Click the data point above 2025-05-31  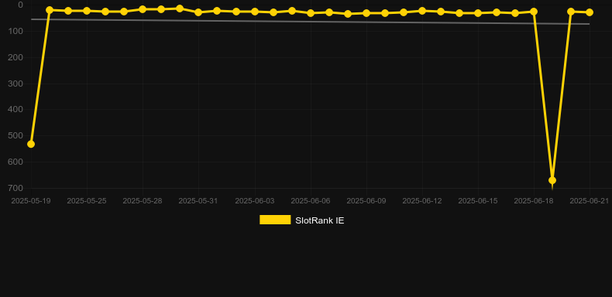pos(198,12)
